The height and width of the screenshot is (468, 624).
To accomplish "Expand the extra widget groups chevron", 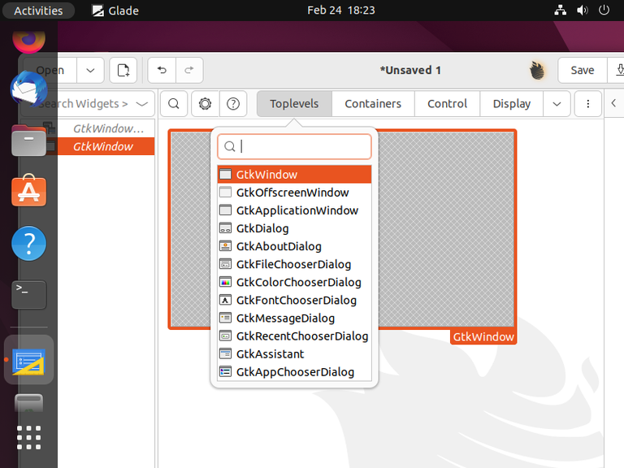I will coord(557,104).
